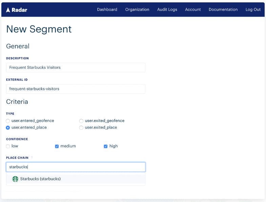The height and width of the screenshot is (202, 266).
Task: Click the Radar logo icon
Action: (8, 10)
